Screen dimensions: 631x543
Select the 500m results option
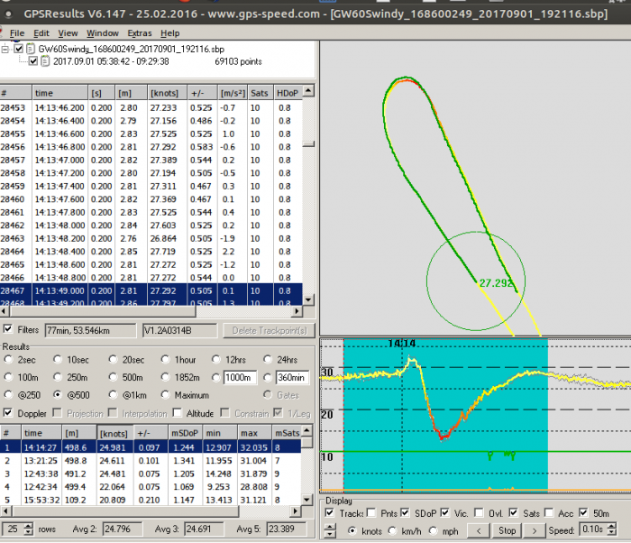tap(113, 377)
